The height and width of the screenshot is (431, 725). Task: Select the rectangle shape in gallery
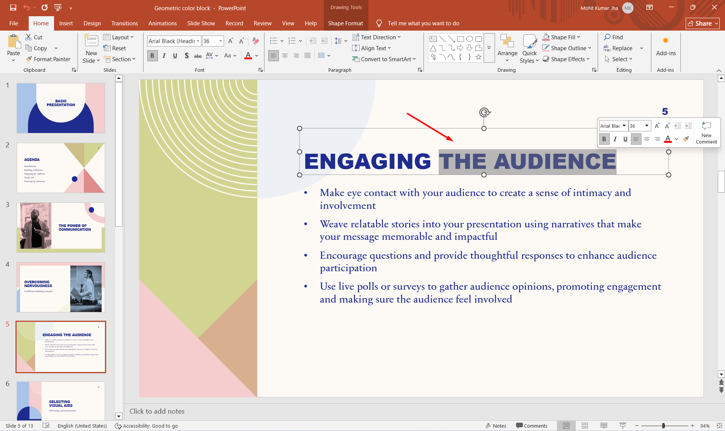[x=460, y=39]
